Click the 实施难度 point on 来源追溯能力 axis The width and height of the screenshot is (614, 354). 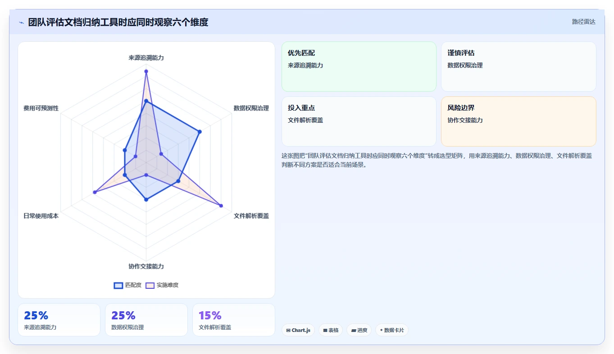pos(146,71)
